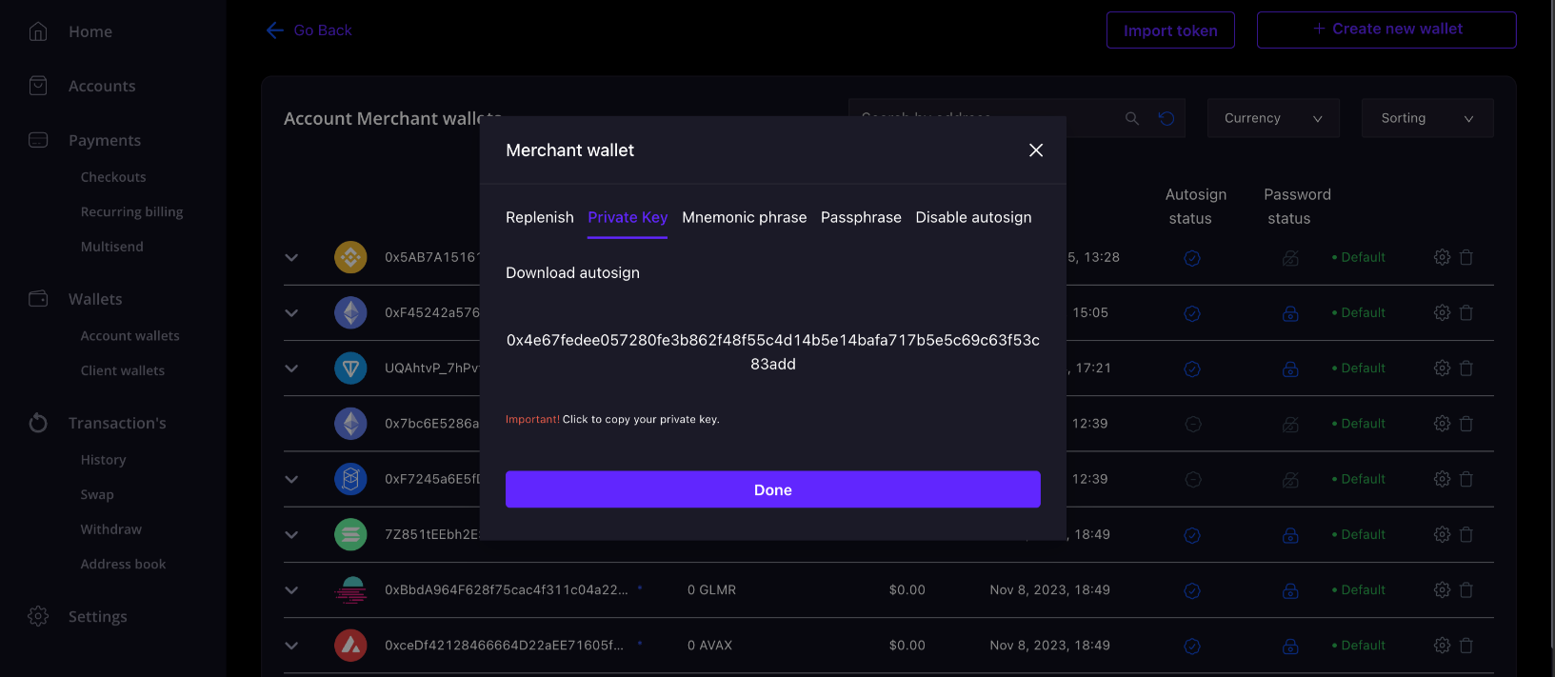Click the search magnifier icon
Screen dimensions: 1555x677
tap(1131, 118)
